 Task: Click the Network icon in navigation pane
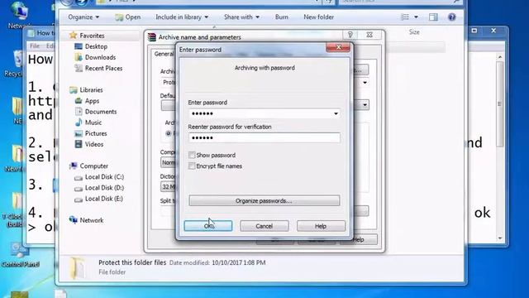[x=73, y=220]
